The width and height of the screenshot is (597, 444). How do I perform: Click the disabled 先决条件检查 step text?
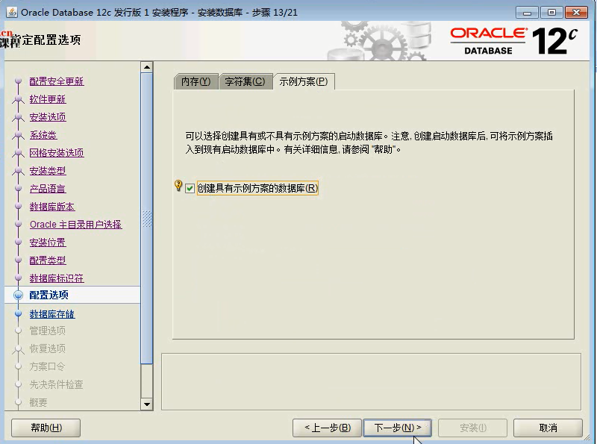pyautogui.click(x=57, y=384)
